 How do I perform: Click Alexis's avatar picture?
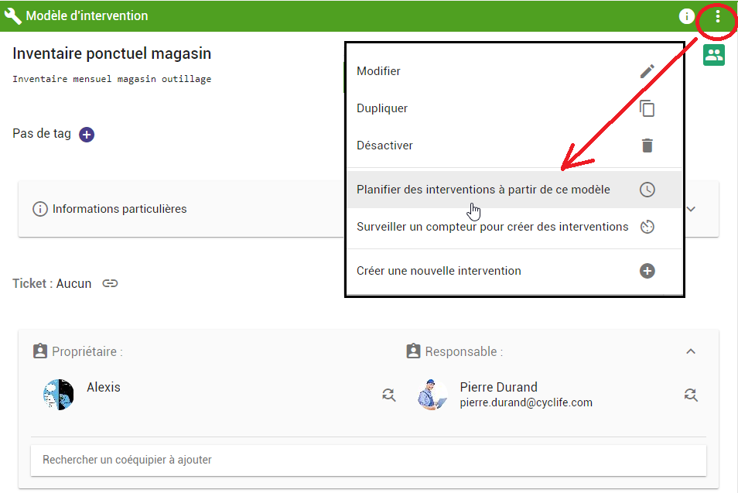pos(59,395)
